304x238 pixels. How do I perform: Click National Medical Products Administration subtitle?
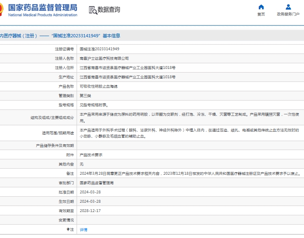coord(43,15)
